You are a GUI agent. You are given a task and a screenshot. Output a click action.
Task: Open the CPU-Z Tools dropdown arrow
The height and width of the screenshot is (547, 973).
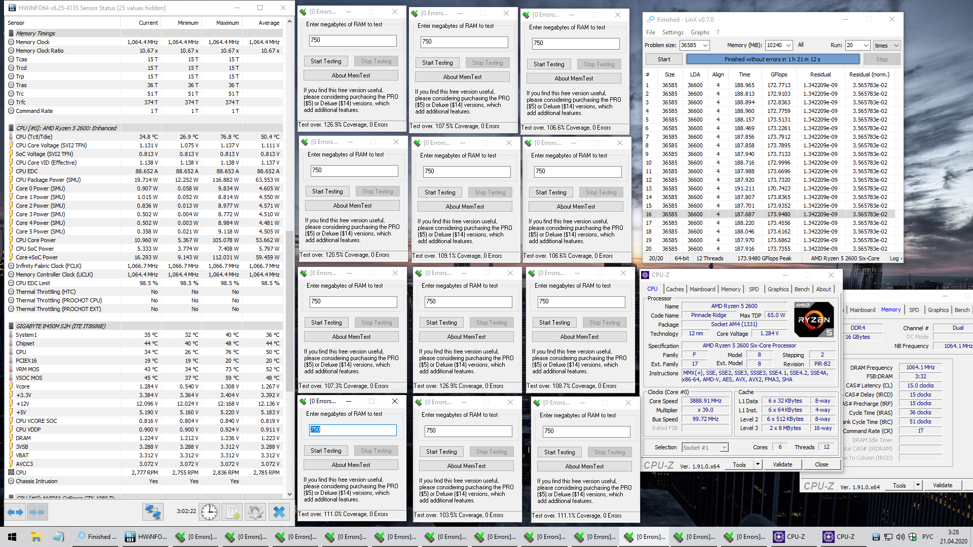[758, 464]
